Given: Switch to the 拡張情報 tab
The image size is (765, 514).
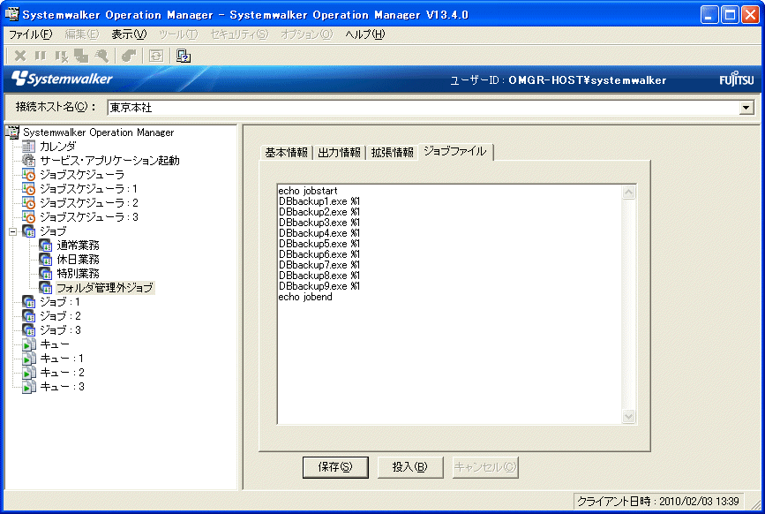Looking at the screenshot, I should point(392,152).
